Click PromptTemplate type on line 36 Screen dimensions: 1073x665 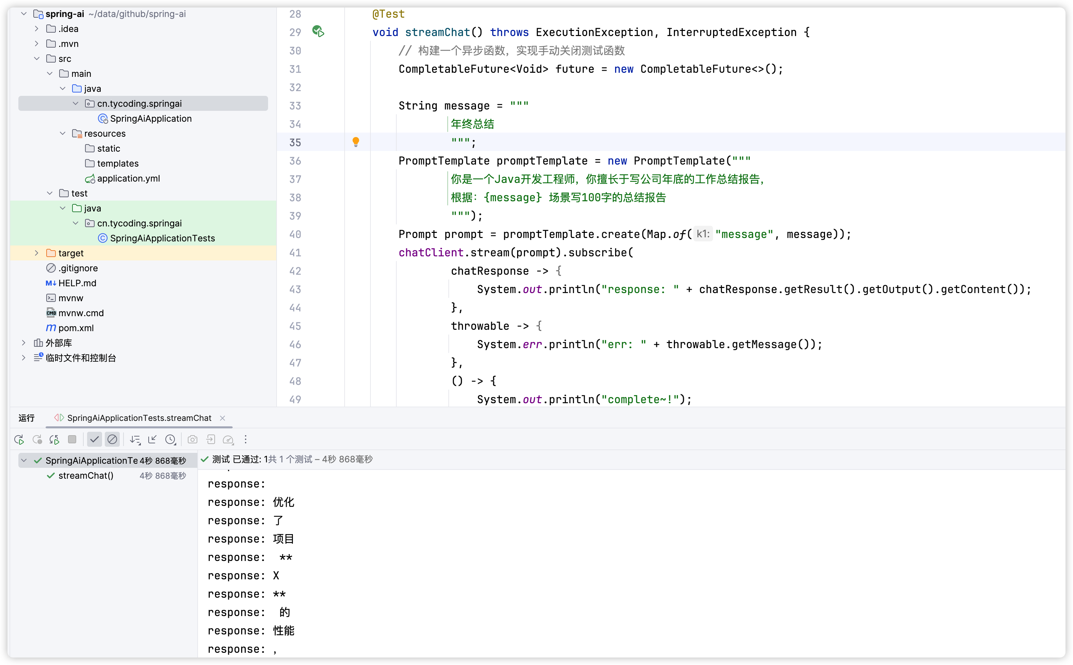point(444,161)
